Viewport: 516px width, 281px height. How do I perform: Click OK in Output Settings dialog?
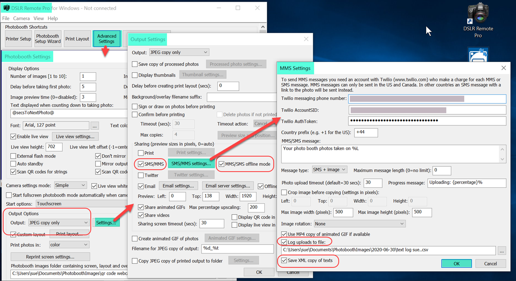[259, 272]
